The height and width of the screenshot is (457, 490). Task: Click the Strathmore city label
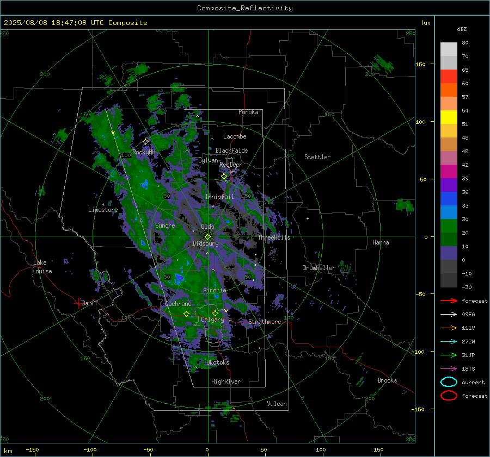[x=265, y=322]
